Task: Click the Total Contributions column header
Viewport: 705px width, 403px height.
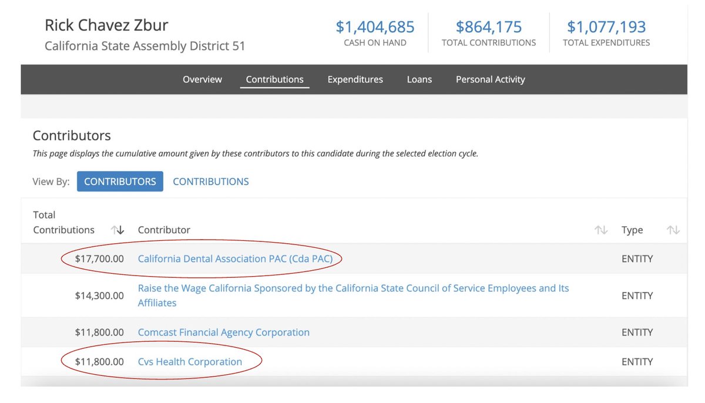Action: point(63,223)
